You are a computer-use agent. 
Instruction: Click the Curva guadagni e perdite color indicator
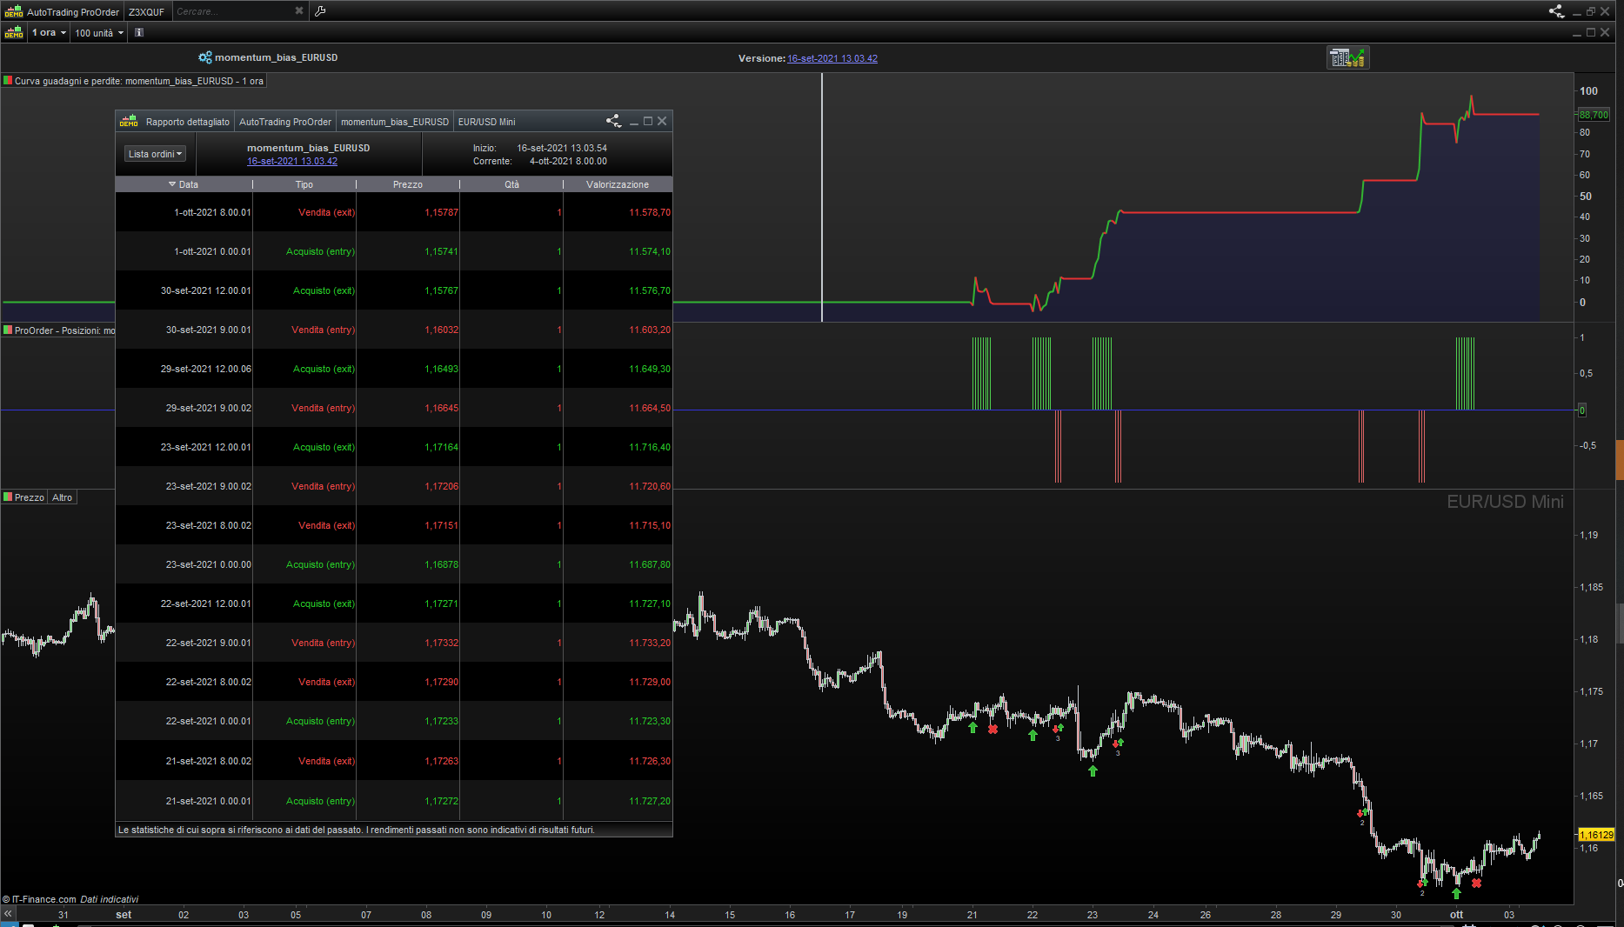tap(8, 81)
